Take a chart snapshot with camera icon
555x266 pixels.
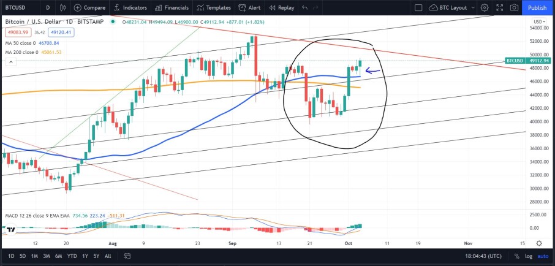(514, 7)
